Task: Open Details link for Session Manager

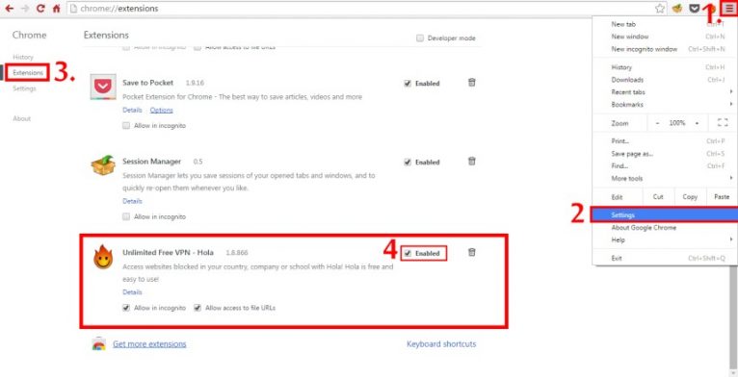Action: (132, 201)
